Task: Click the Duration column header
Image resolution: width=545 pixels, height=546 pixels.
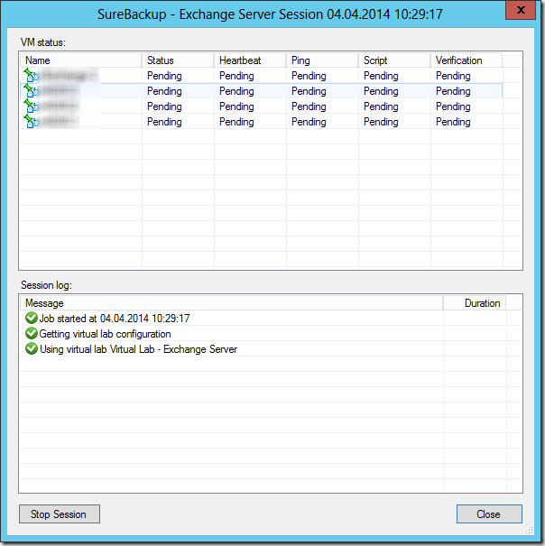Action: pyautogui.click(x=475, y=303)
